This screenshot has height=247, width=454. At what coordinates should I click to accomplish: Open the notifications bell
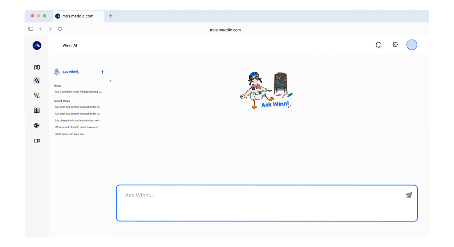coord(378,45)
